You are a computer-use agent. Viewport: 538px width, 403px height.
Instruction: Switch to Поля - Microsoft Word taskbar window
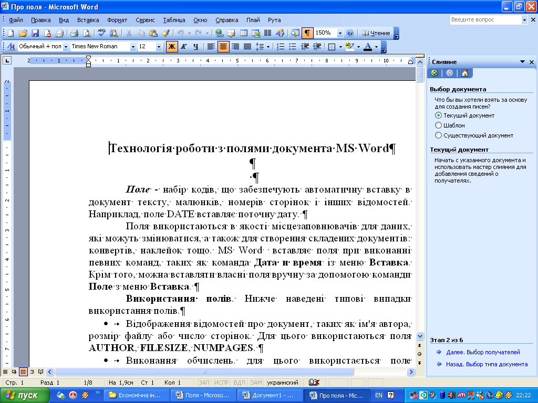[203, 395]
